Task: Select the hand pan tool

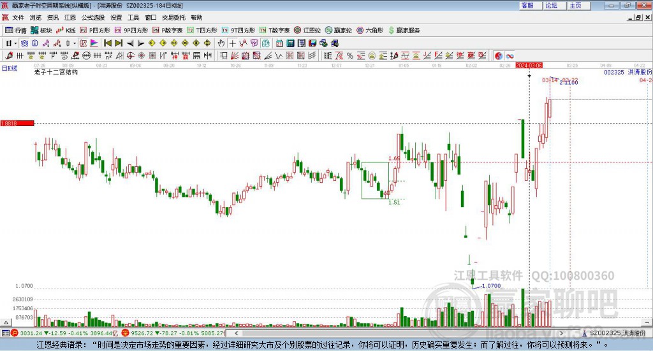Action: [x=221, y=43]
